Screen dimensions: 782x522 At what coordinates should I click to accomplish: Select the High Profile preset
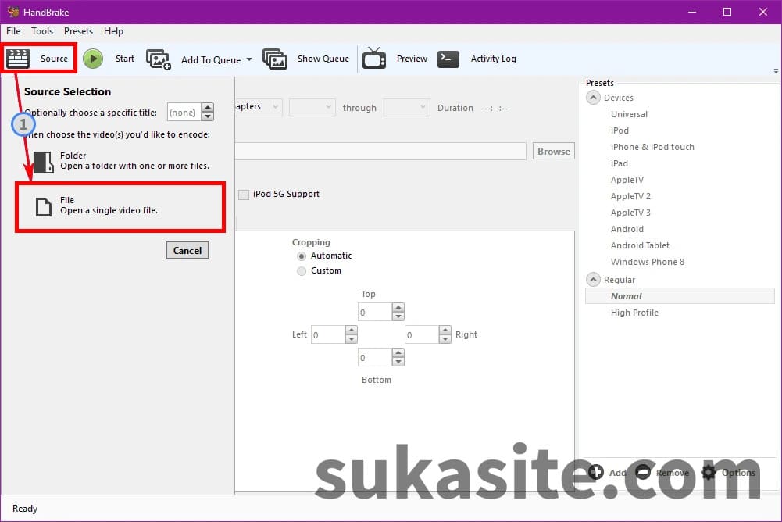point(634,313)
